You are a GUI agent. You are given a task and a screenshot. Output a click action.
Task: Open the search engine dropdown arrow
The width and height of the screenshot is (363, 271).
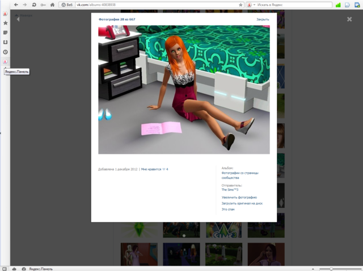click(254, 5)
